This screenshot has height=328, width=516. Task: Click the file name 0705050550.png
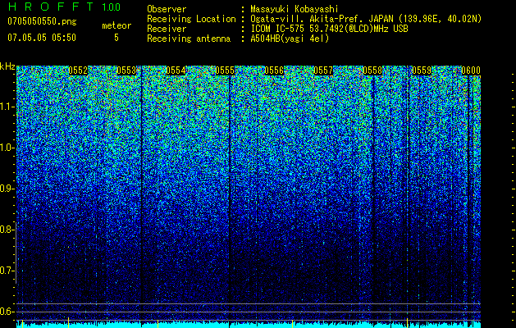tap(42, 21)
